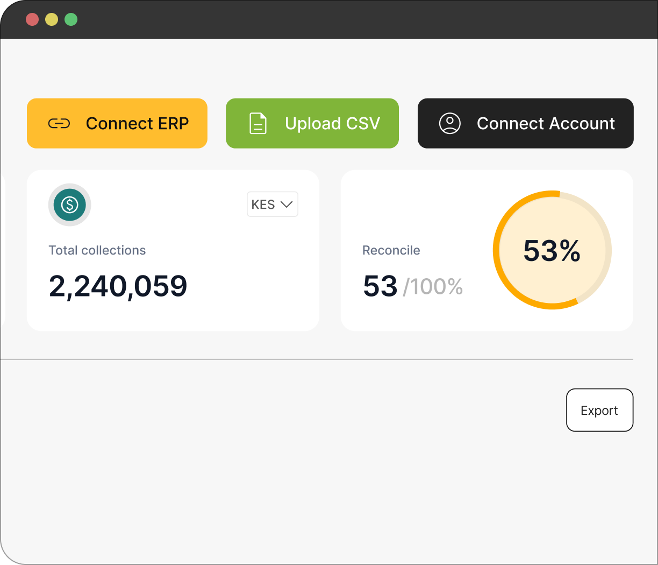658x565 pixels.
Task: Click the Connect ERP button
Action: (117, 123)
